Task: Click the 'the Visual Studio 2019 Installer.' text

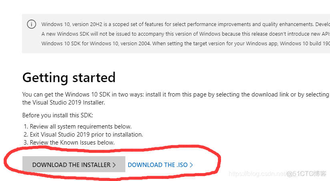Action: (64, 103)
